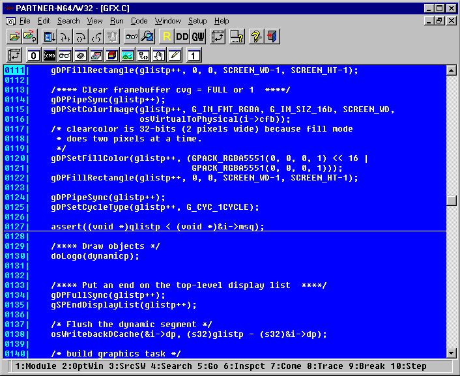Click the exit door icon

(272, 36)
